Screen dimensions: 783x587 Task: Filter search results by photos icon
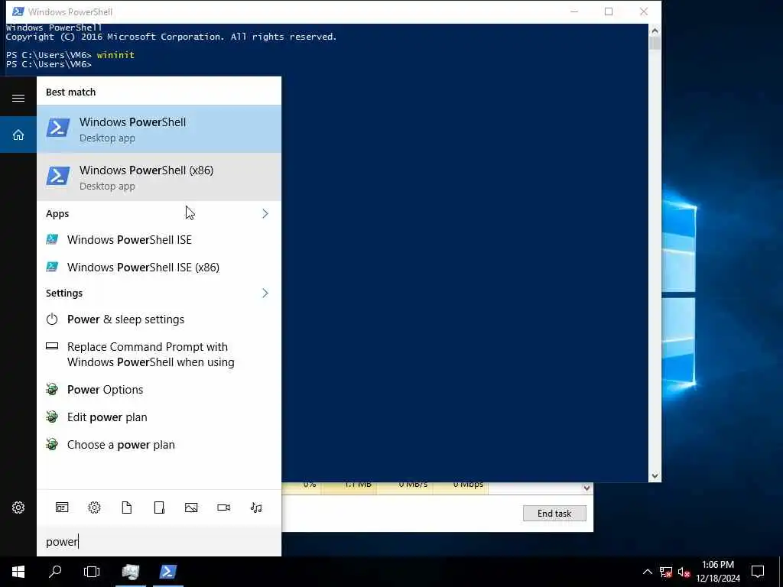[x=191, y=508]
